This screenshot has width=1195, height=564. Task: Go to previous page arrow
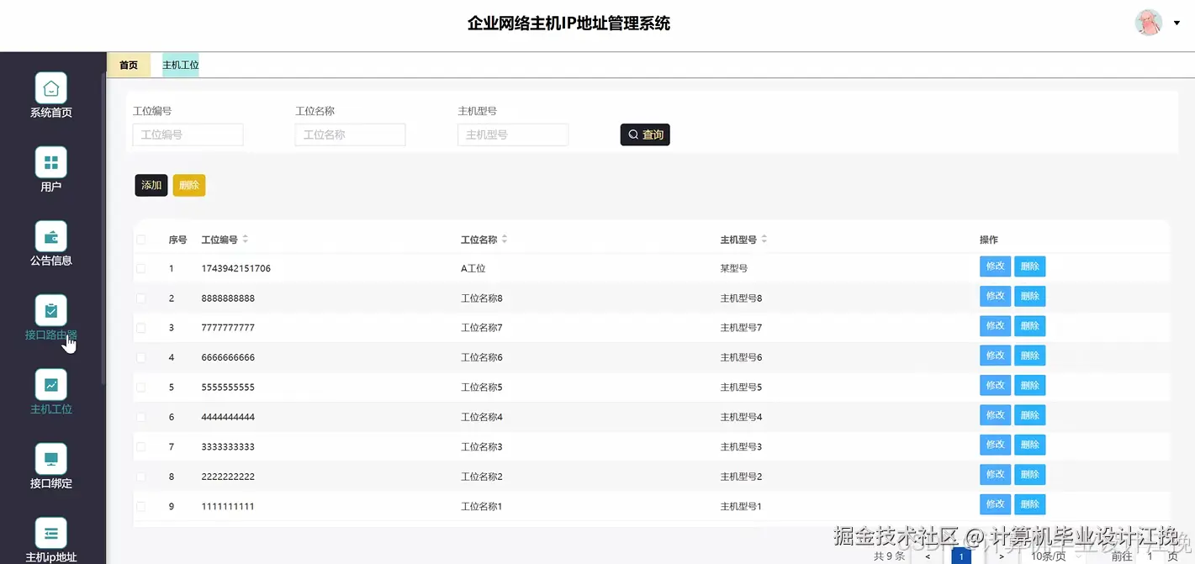(928, 556)
